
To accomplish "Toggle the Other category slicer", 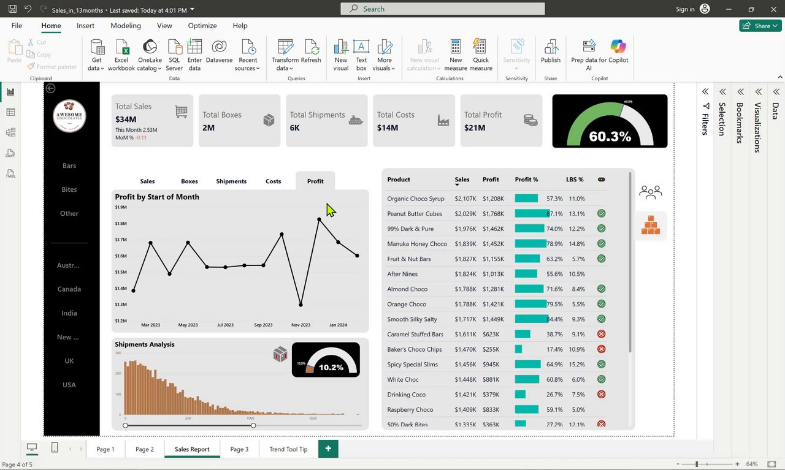I will click(x=69, y=213).
